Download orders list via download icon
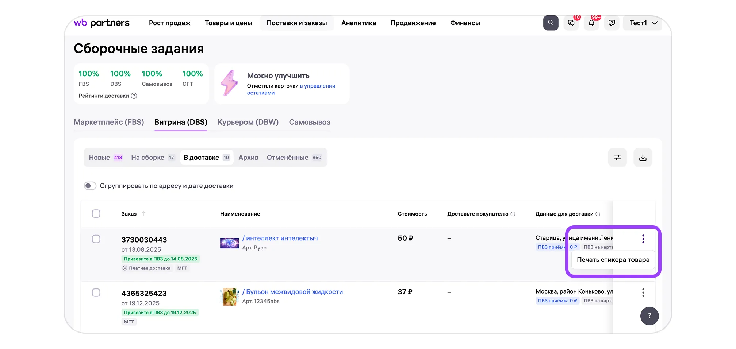Screen dimensions: 736x349 pyautogui.click(x=643, y=158)
